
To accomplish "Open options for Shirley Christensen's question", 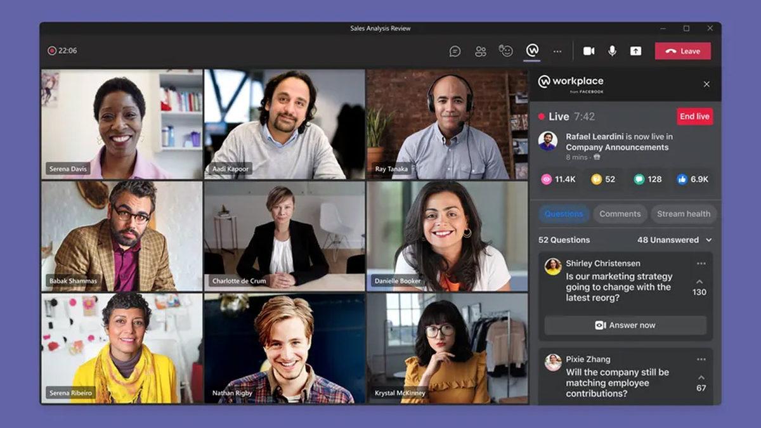I will pyautogui.click(x=700, y=263).
